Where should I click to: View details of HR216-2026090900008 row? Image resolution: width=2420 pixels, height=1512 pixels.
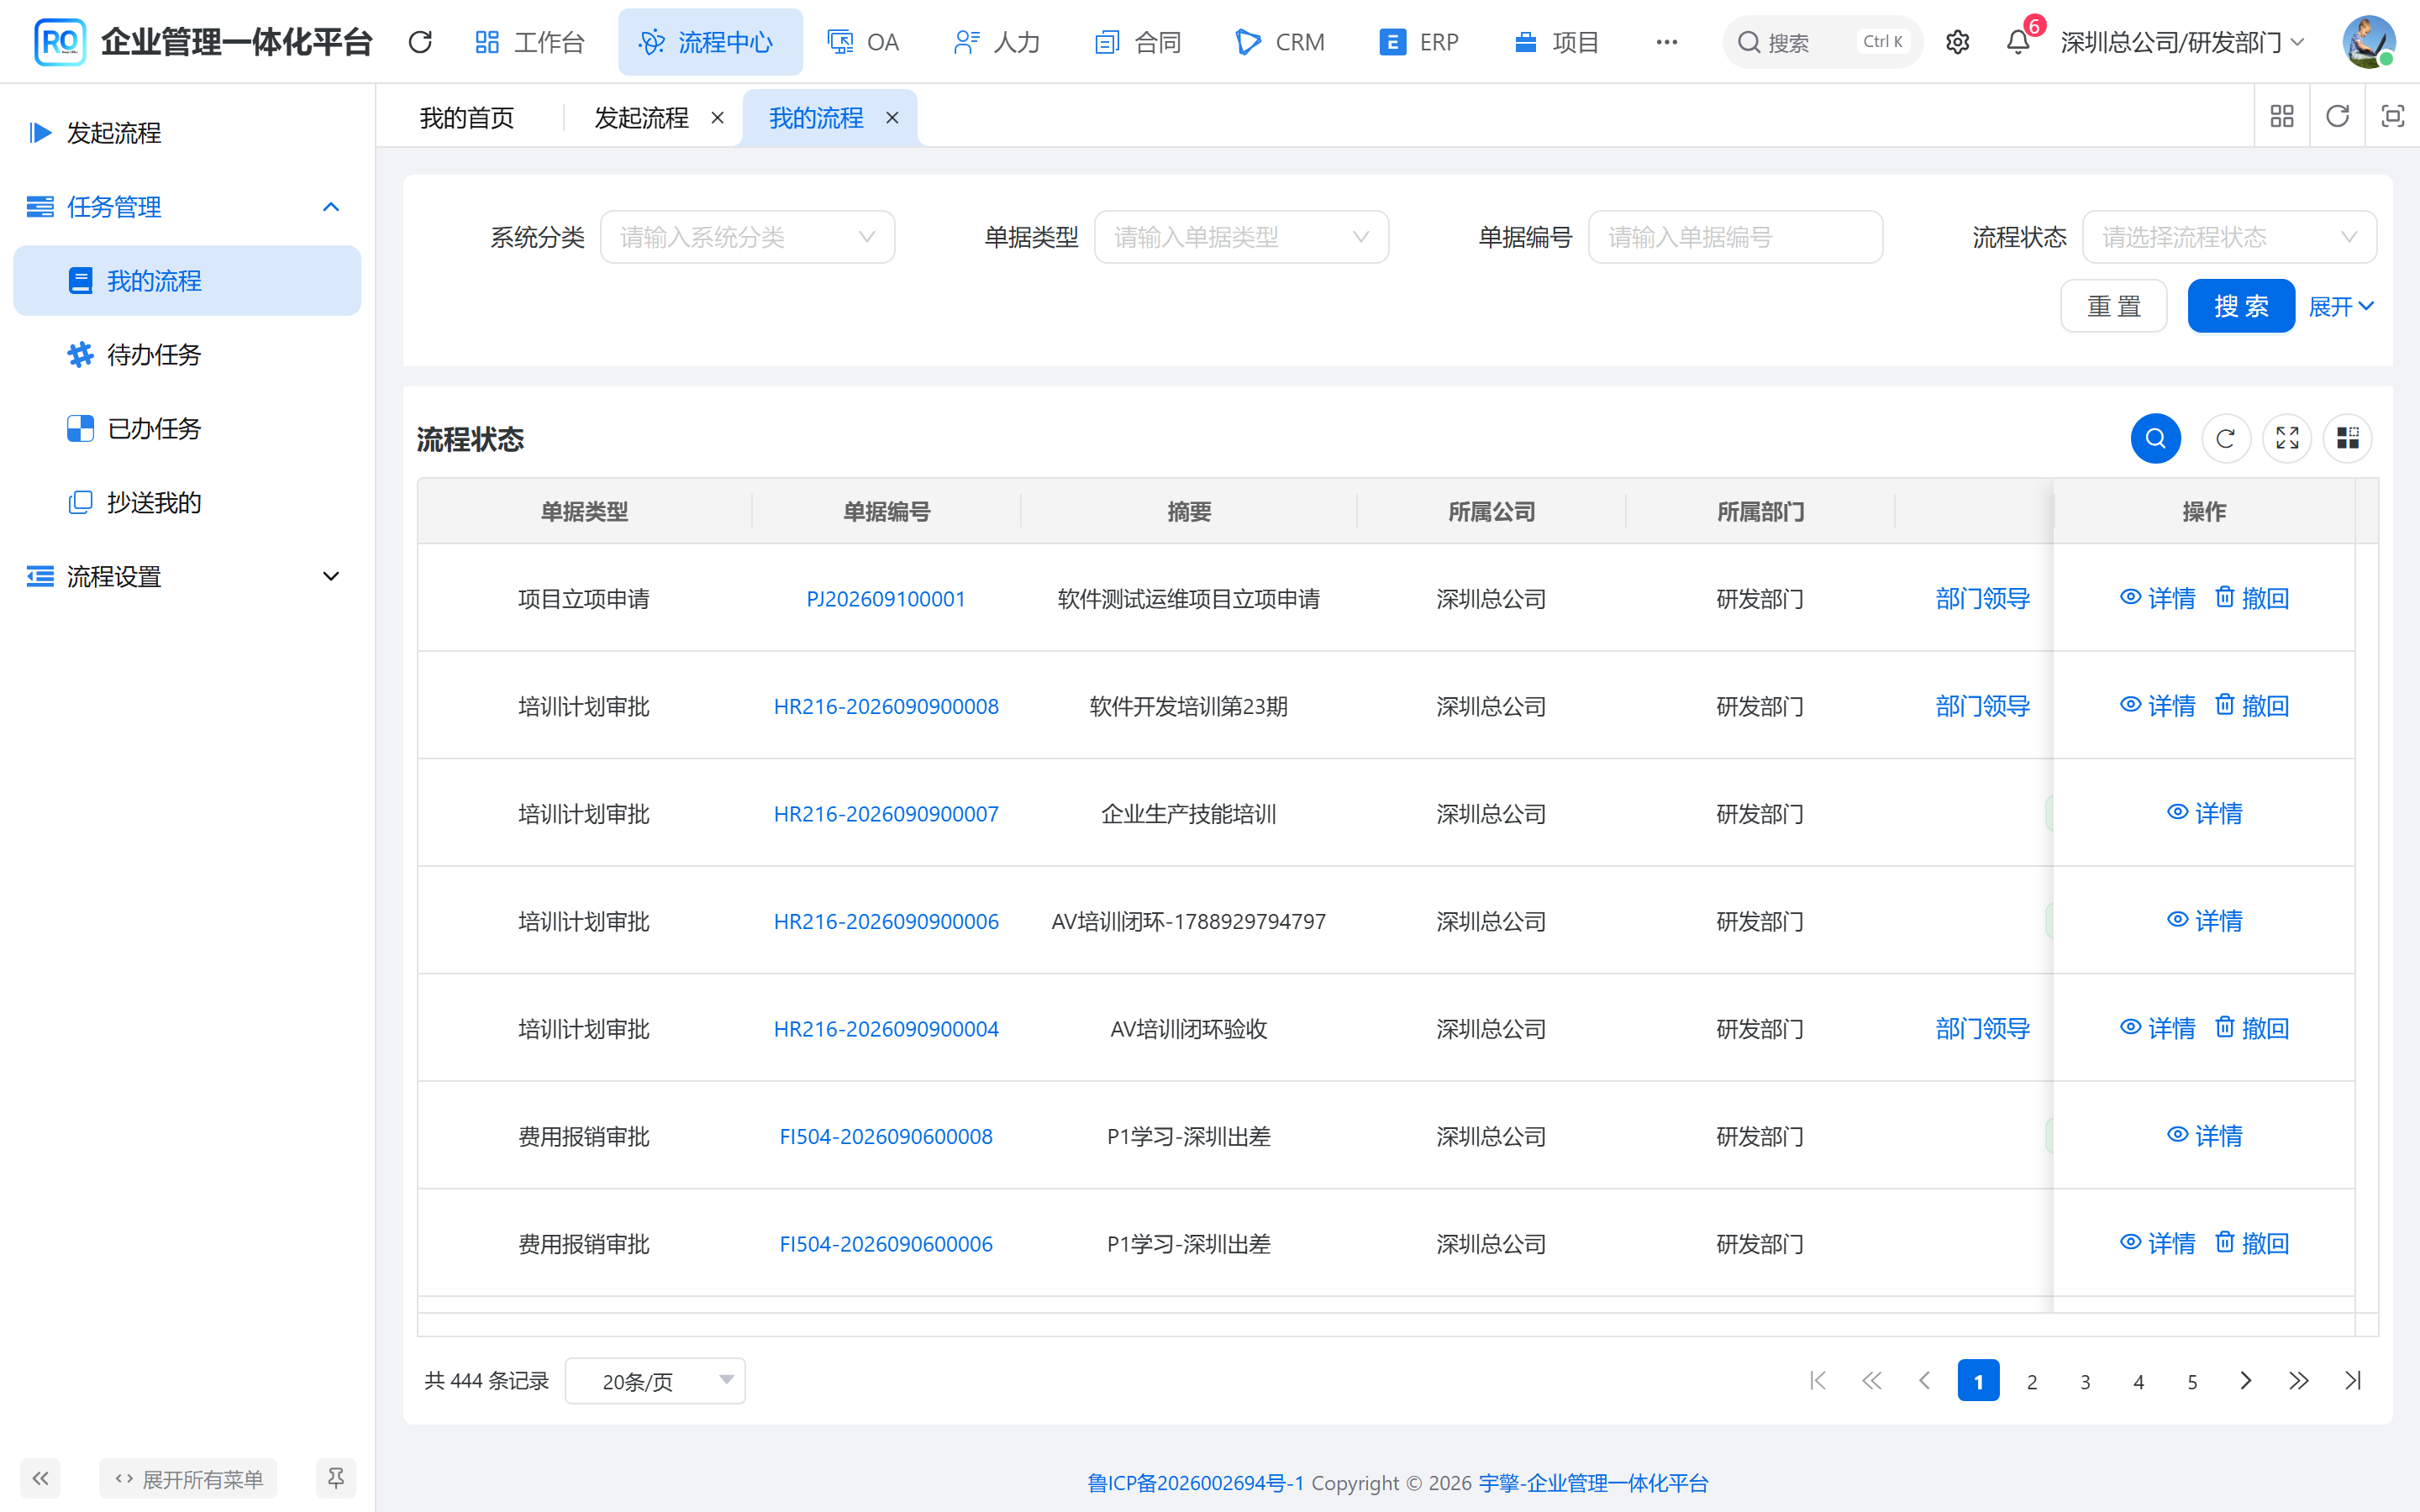click(x=2157, y=706)
